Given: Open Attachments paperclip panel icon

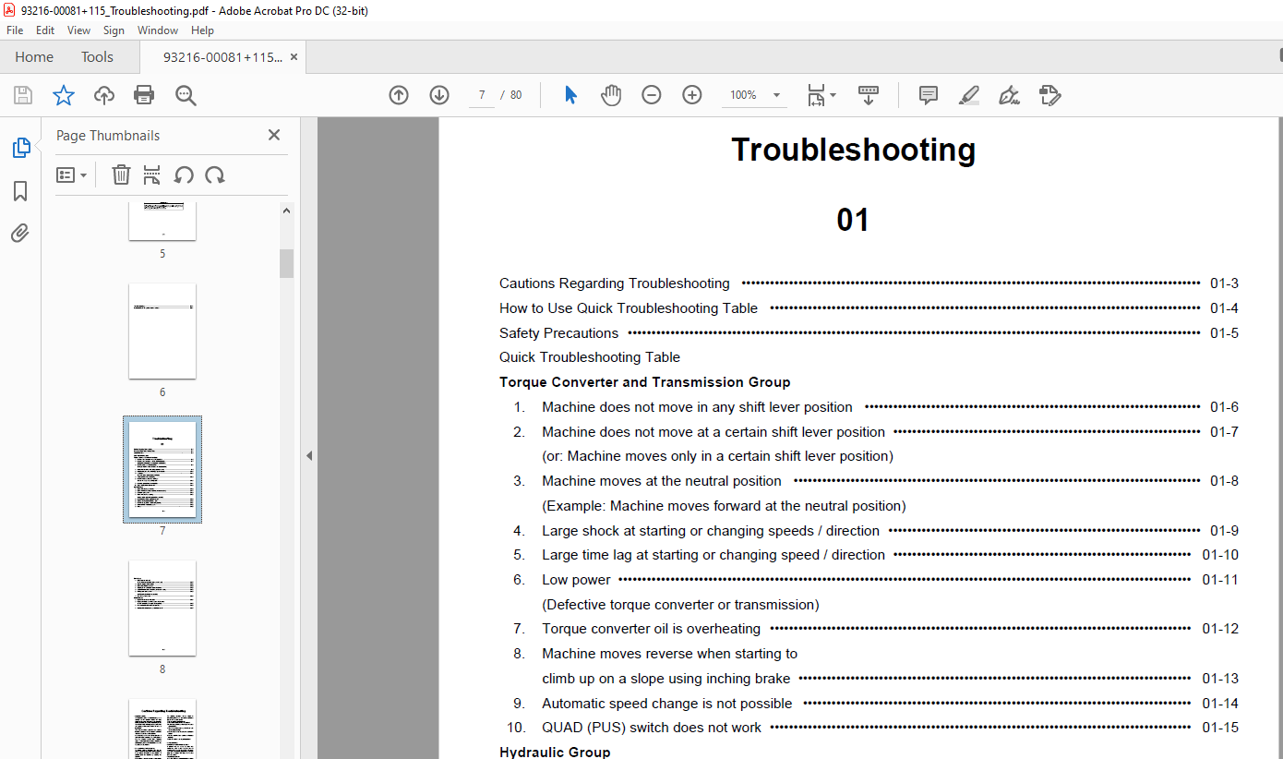Looking at the screenshot, I should 20,233.
